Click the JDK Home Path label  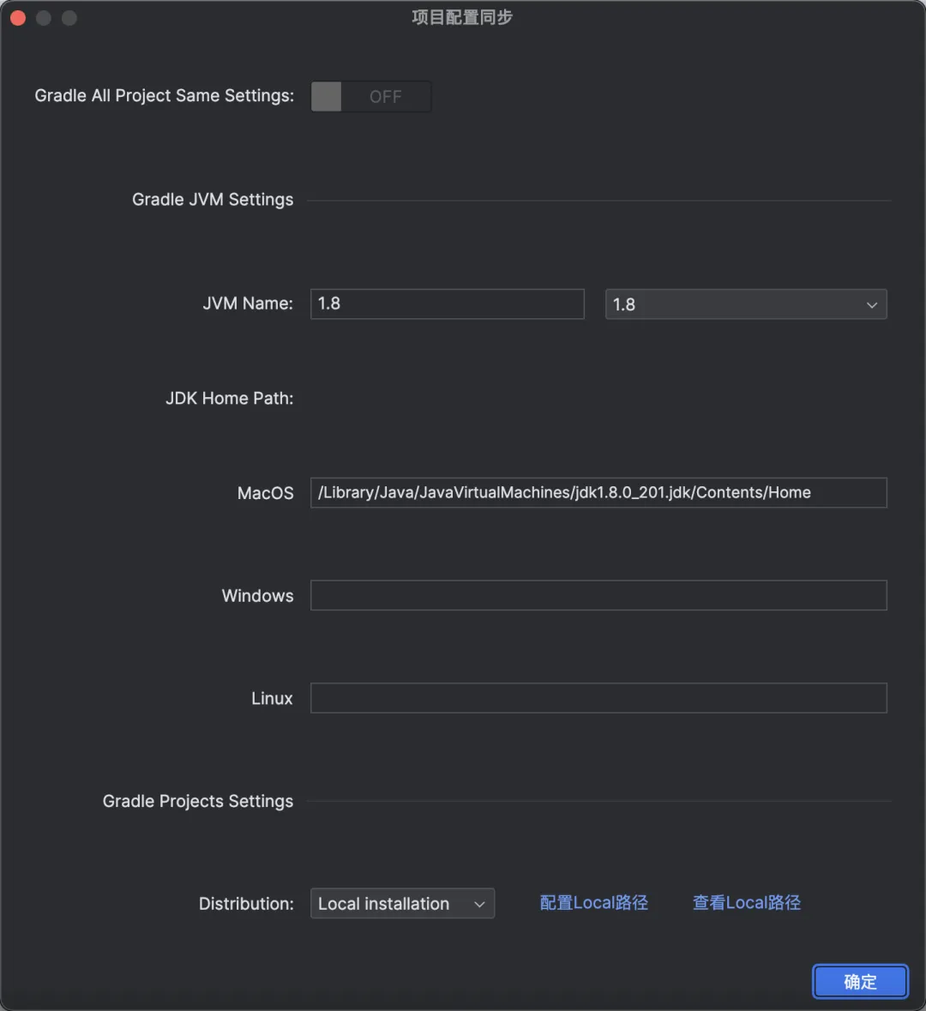[229, 399]
